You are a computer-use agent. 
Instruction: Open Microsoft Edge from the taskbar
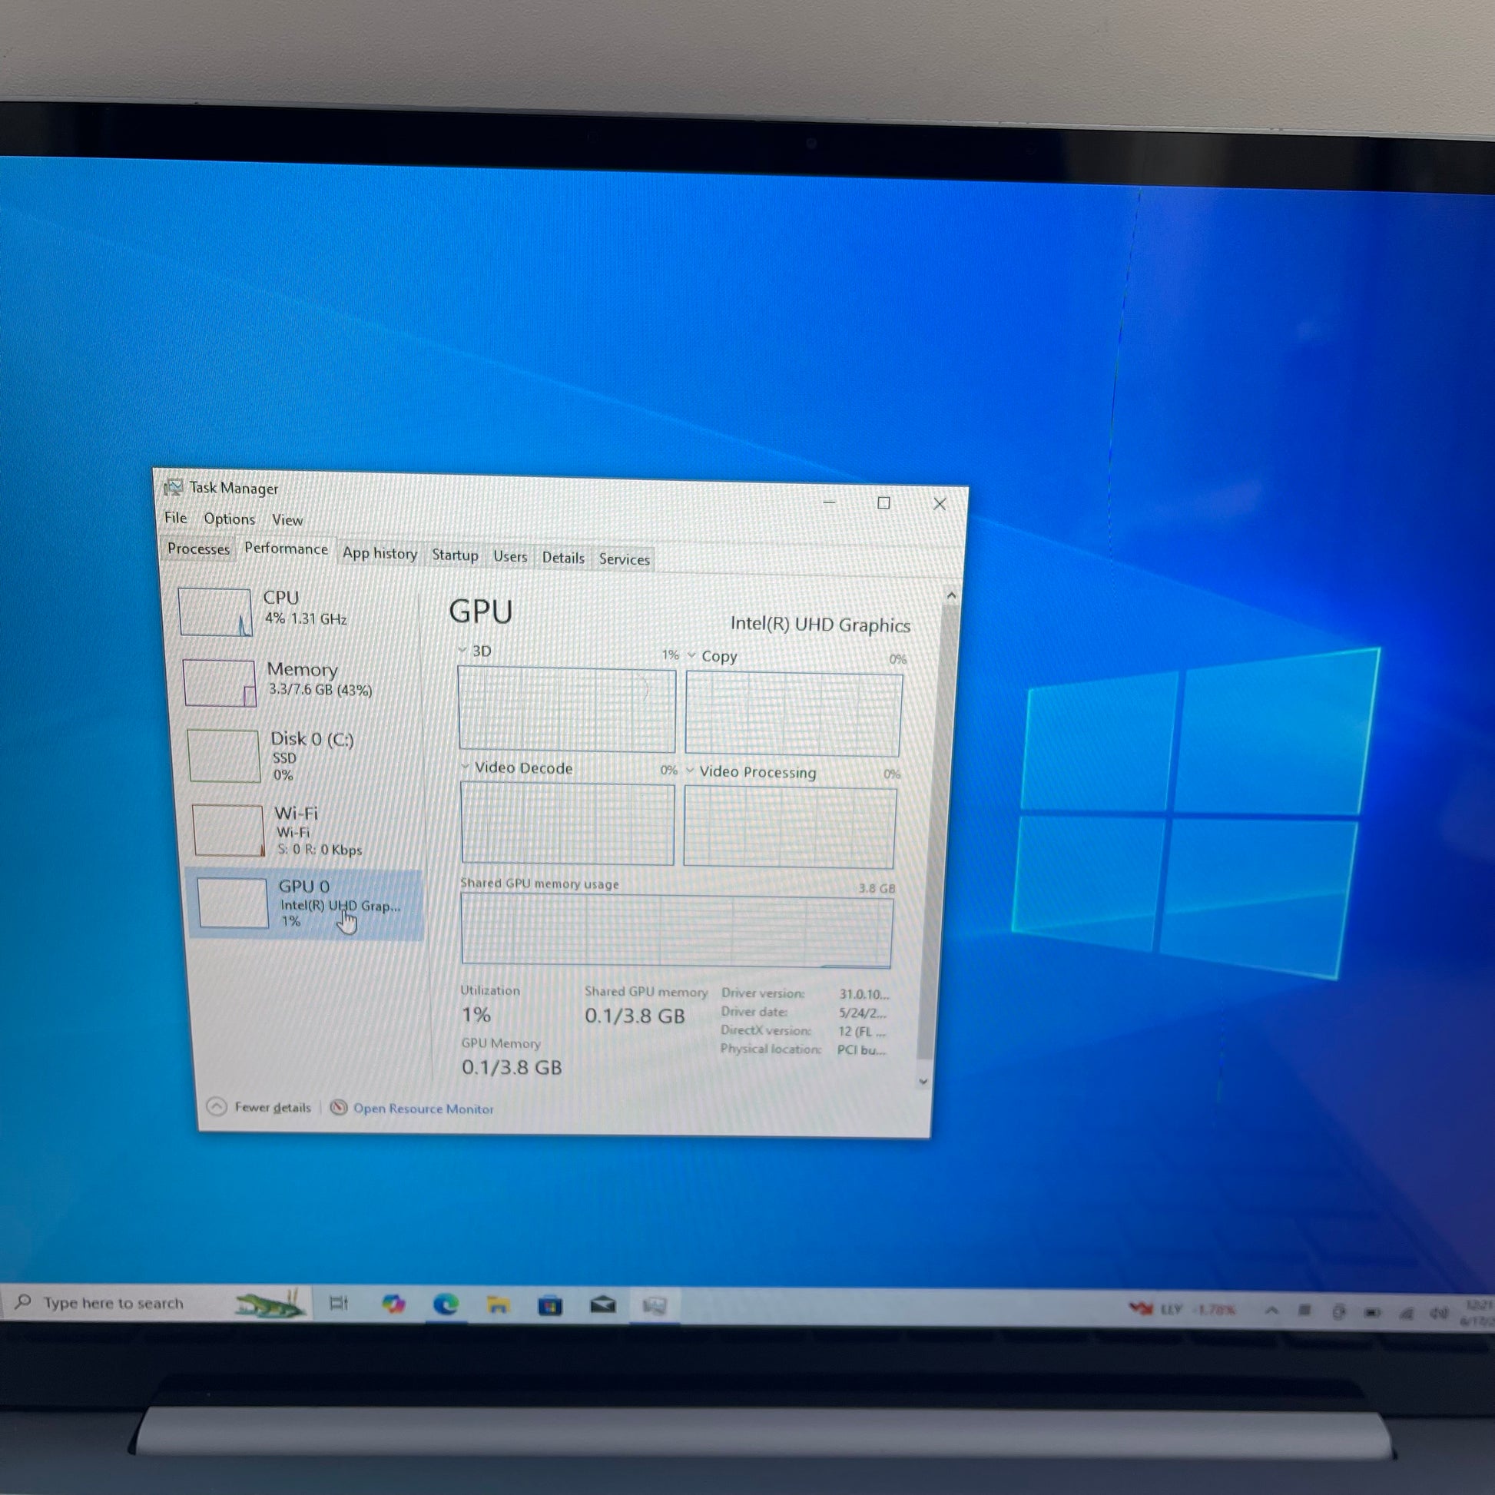point(446,1304)
